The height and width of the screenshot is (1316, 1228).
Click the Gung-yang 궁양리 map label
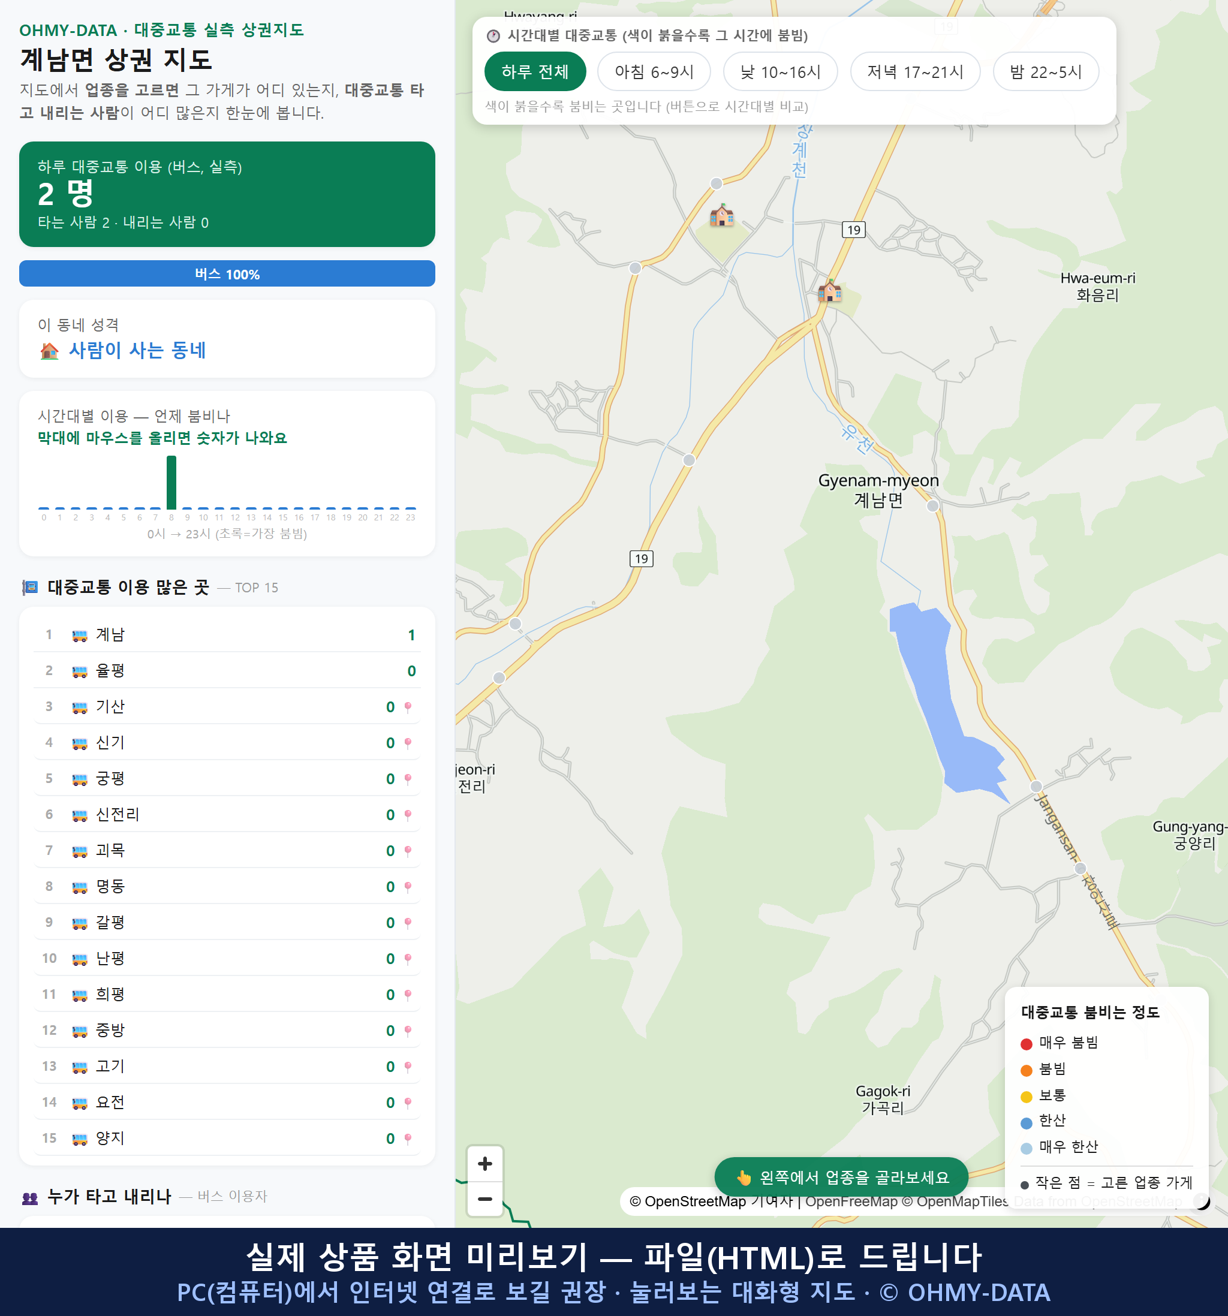1190,835
